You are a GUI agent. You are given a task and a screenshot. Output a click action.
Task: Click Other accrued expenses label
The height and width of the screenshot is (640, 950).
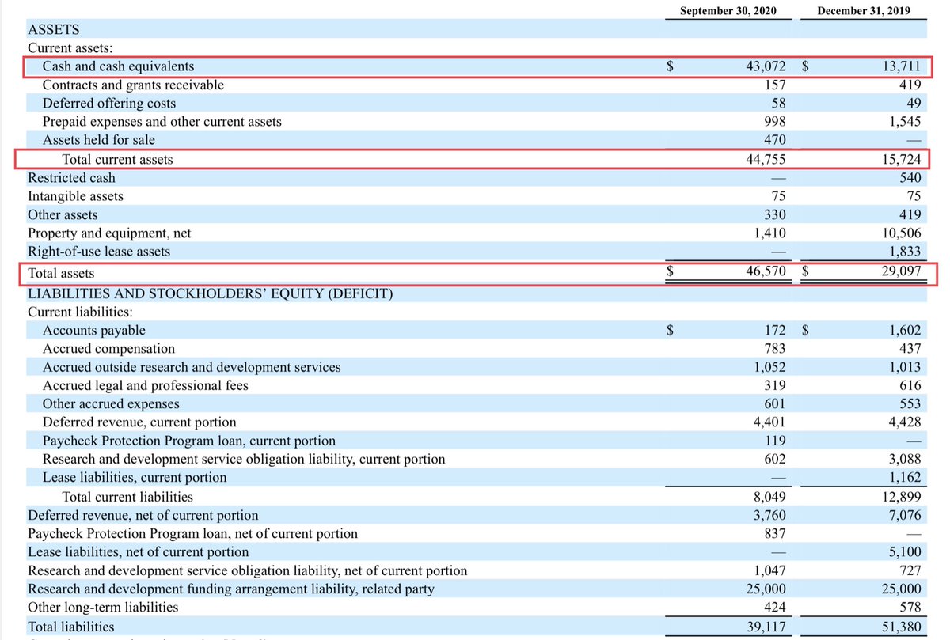point(111,403)
